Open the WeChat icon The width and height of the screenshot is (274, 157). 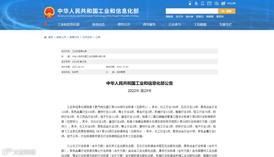click(216, 3)
